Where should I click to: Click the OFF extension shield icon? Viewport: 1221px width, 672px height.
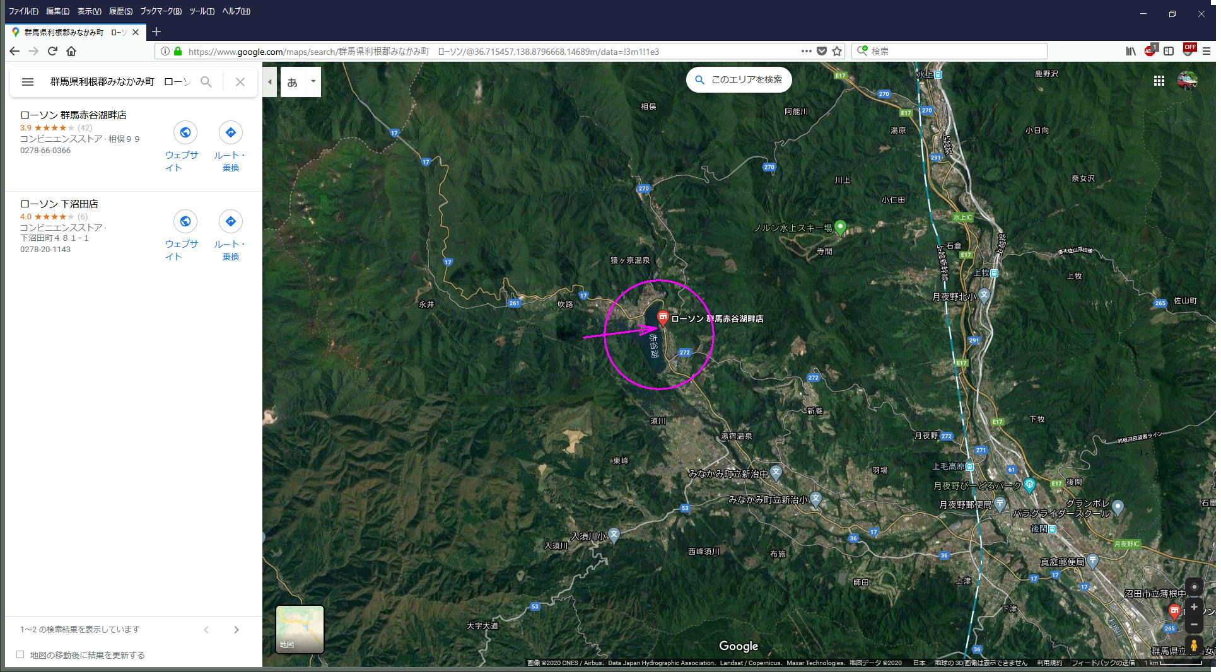click(x=1189, y=50)
